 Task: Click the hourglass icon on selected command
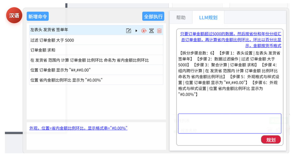click(x=151, y=31)
